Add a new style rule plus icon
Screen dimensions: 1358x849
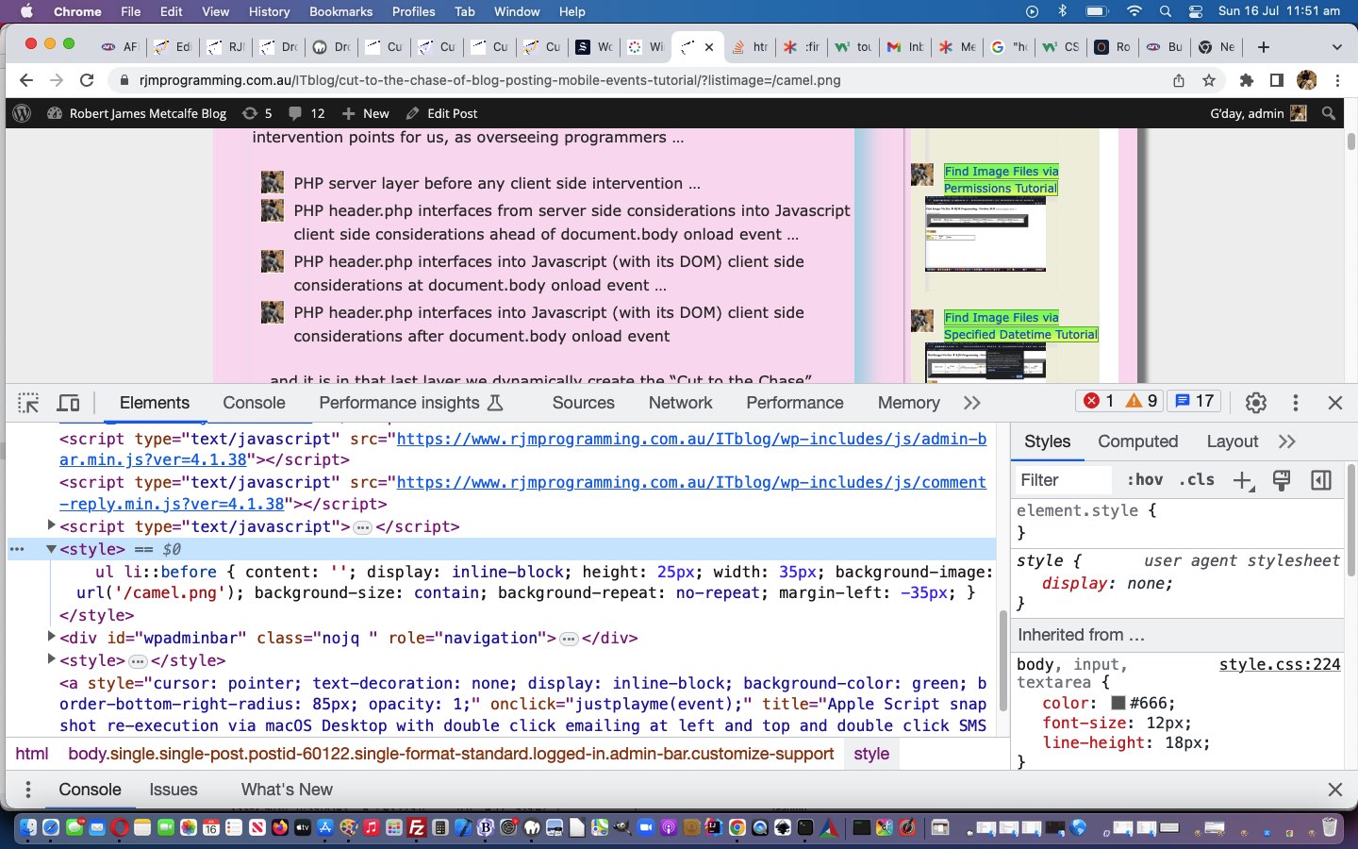1243,480
